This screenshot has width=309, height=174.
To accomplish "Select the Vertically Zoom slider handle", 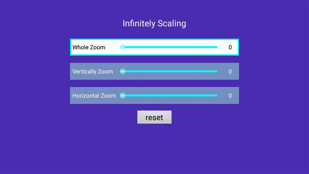I will [123, 71].
